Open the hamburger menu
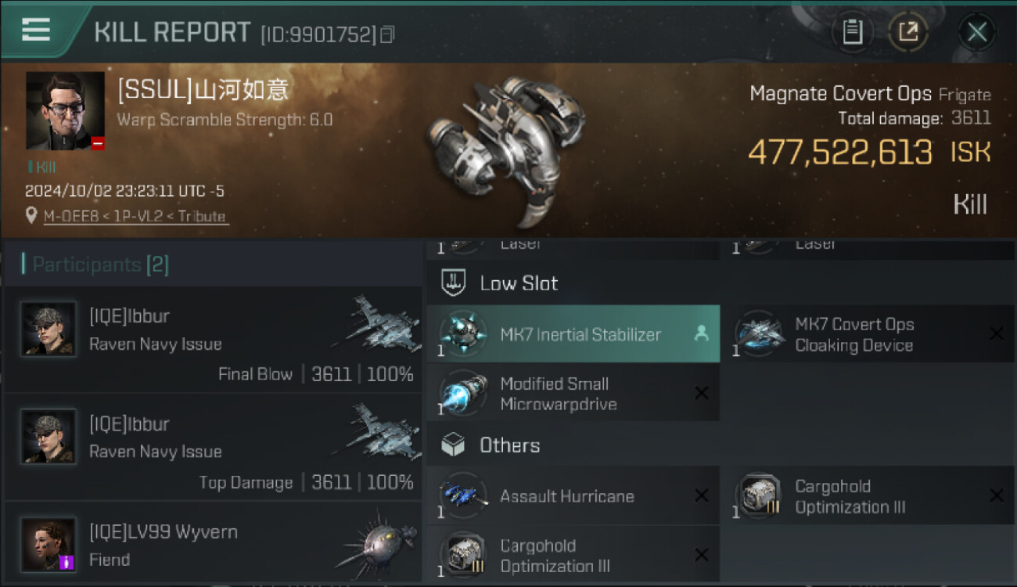Viewport: 1017px width, 587px height. (36, 30)
